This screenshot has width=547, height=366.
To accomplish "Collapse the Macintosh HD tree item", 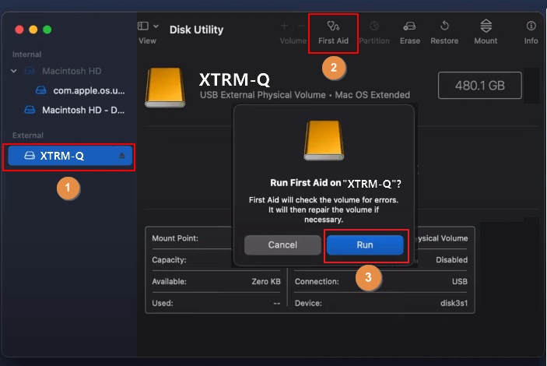I will coord(14,71).
